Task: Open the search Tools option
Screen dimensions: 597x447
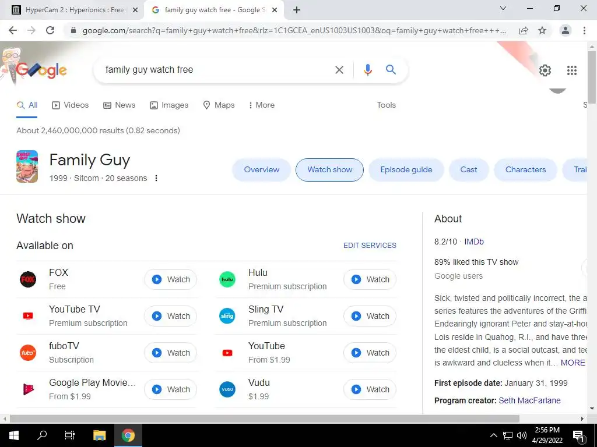Action: pos(386,105)
